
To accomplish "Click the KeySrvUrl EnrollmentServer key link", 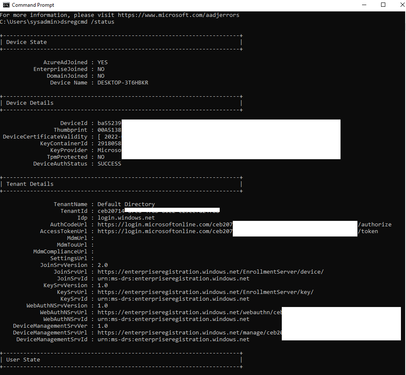I will pyautogui.click(x=209, y=292).
